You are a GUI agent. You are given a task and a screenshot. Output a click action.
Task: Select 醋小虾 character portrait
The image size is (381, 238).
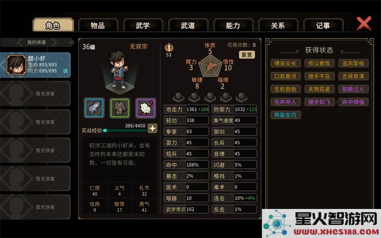point(16,65)
